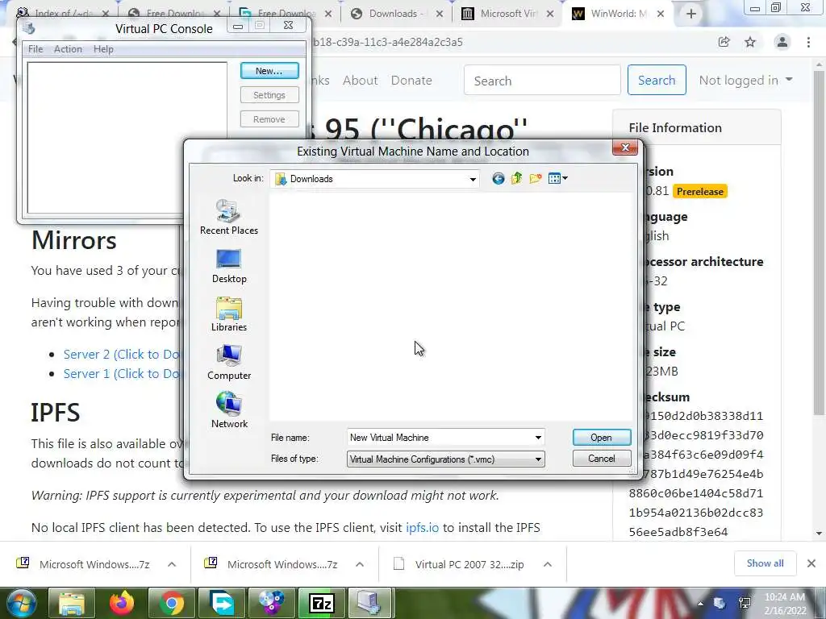Click Server 2 download link
Viewport: 826px width, 619px height.
pos(123,355)
